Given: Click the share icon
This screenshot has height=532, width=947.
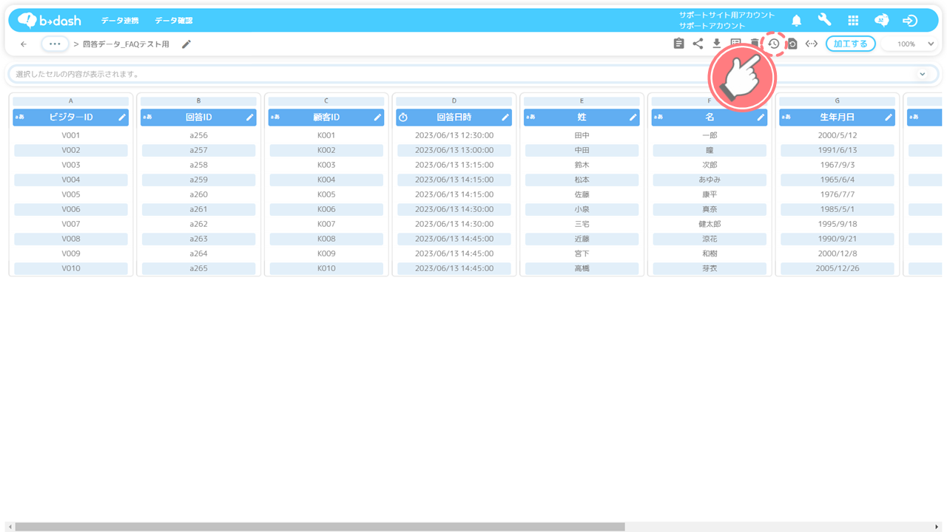Looking at the screenshot, I should [698, 44].
